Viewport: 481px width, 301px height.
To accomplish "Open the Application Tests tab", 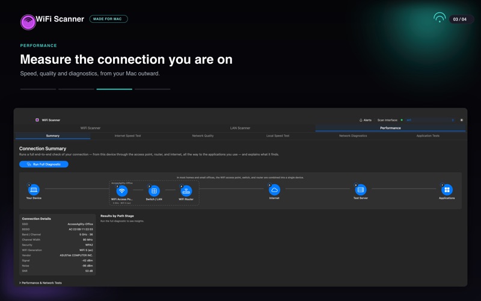I will [427, 136].
